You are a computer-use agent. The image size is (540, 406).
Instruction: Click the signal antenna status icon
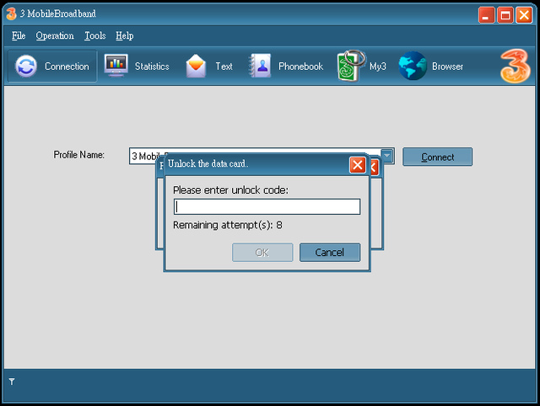coord(12,382)
